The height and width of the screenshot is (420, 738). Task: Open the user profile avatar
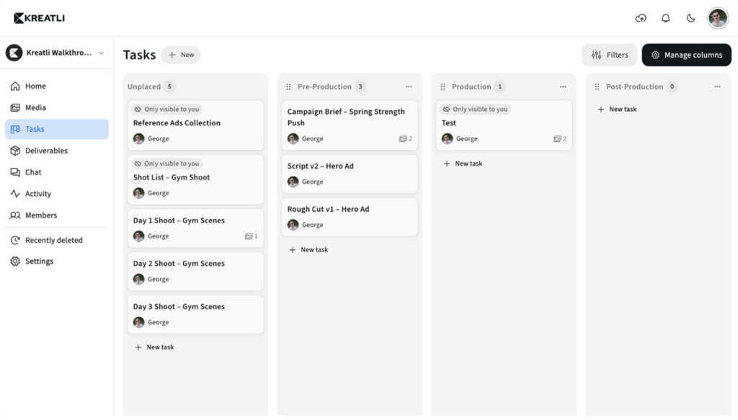[x=718, y=18]
